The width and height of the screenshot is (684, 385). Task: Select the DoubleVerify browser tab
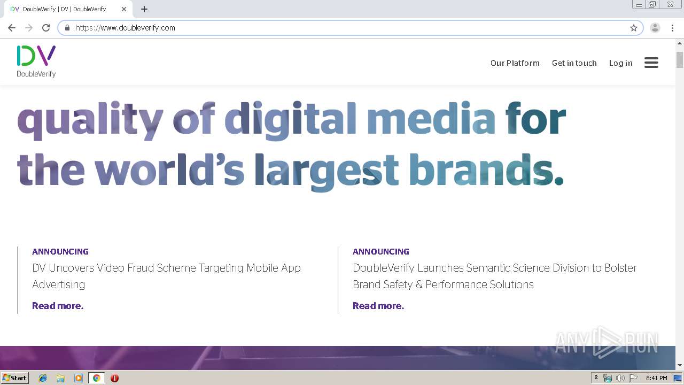pos(68,9)
